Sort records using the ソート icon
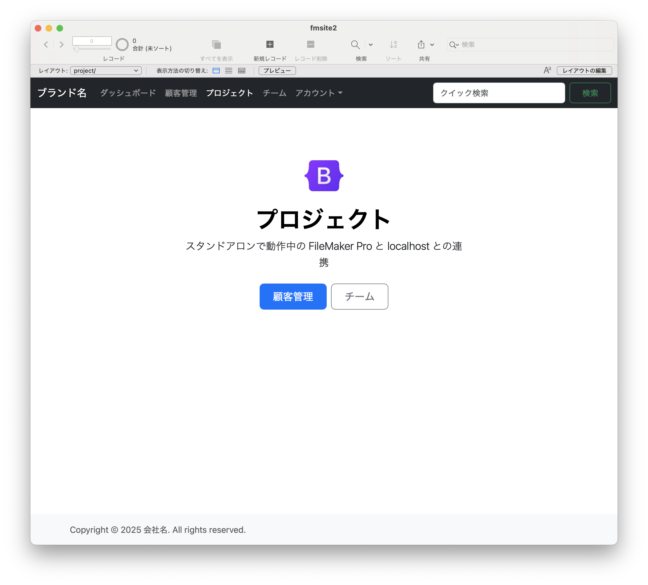 pyautogui.click(x=393, y=45)
